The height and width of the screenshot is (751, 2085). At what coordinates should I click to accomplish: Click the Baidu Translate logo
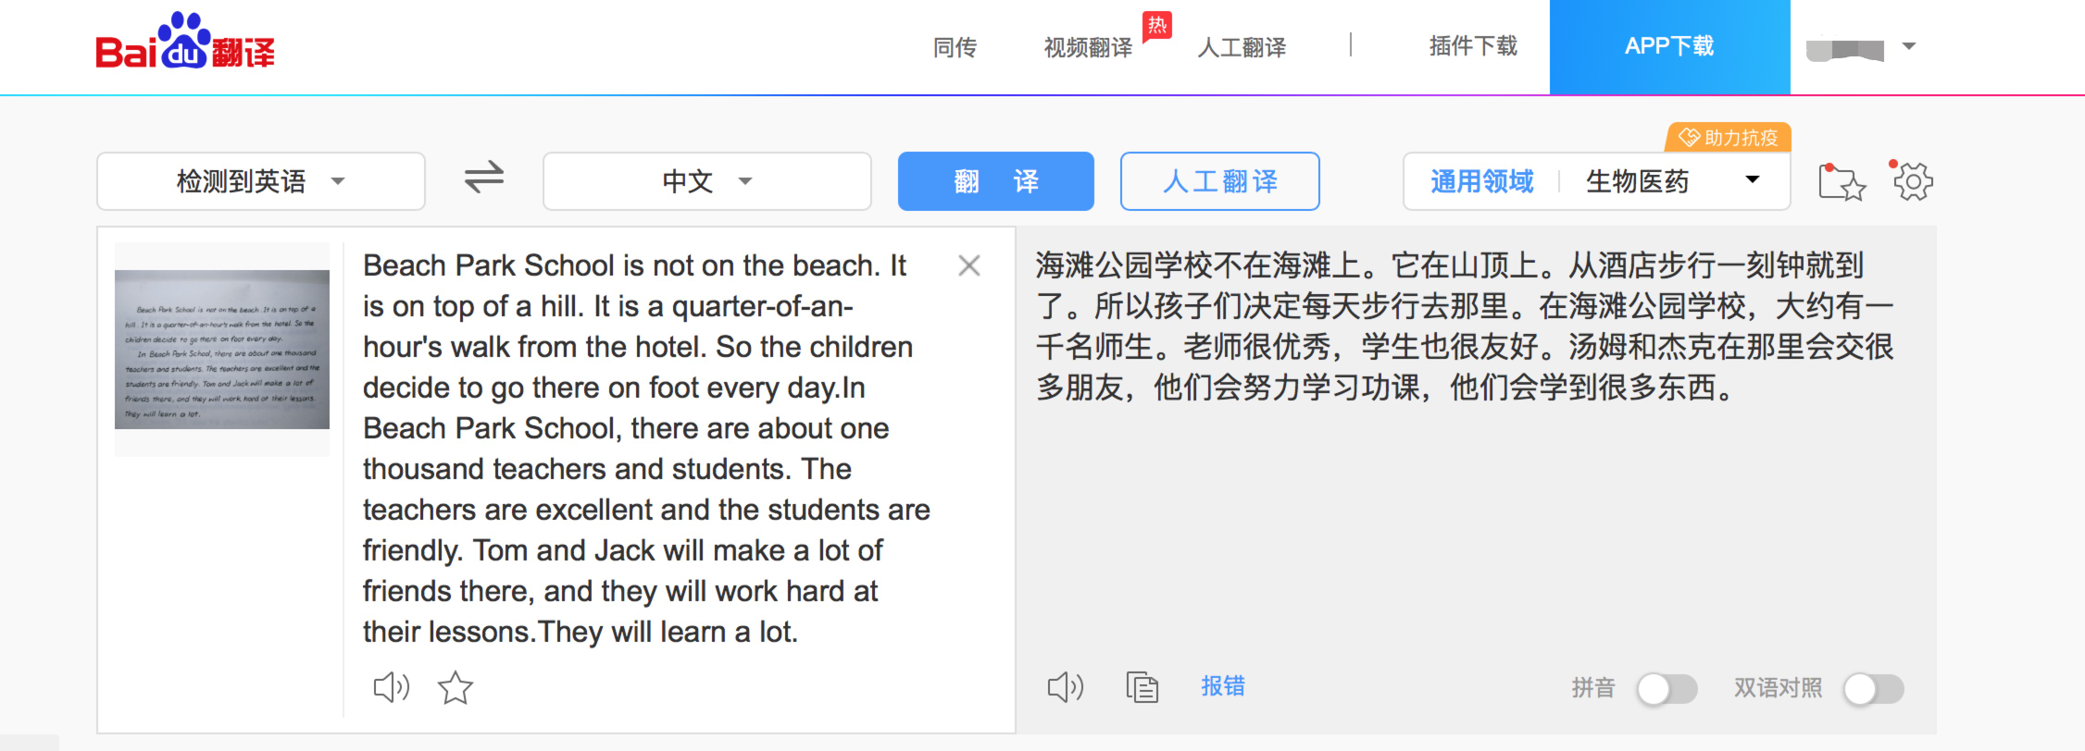click(x=185, y=42)
